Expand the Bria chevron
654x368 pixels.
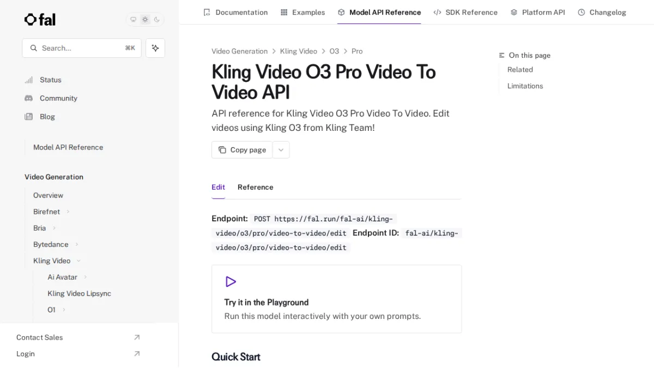[54, 228]
